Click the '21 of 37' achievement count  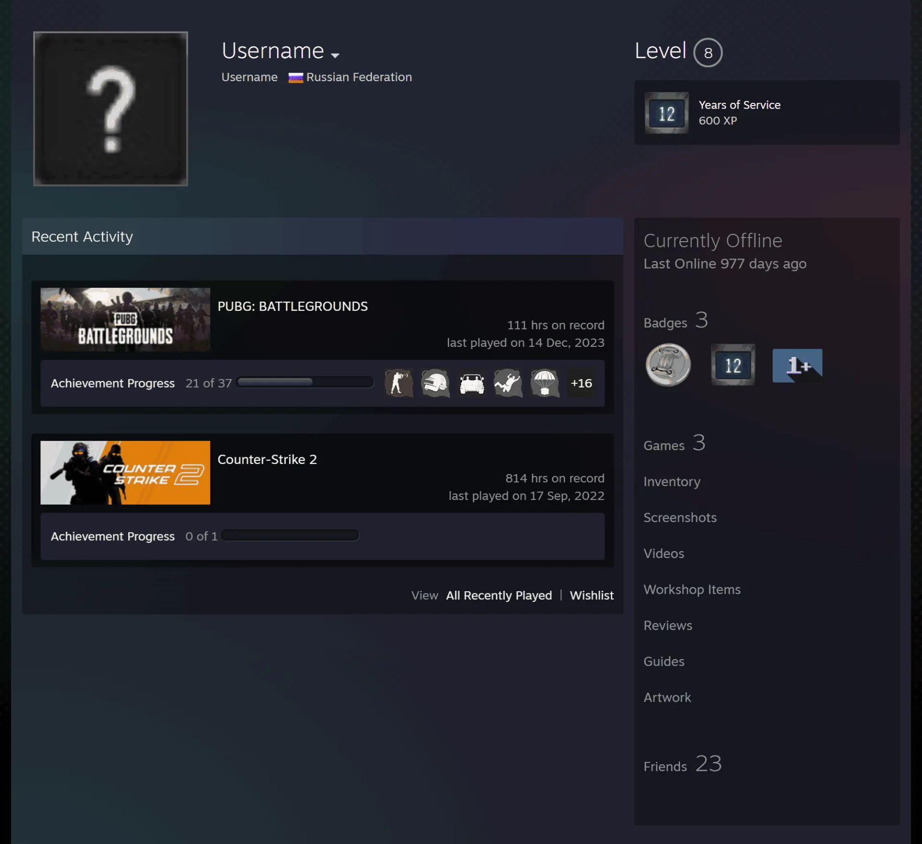pyautogui.click(x=208, y=383)
